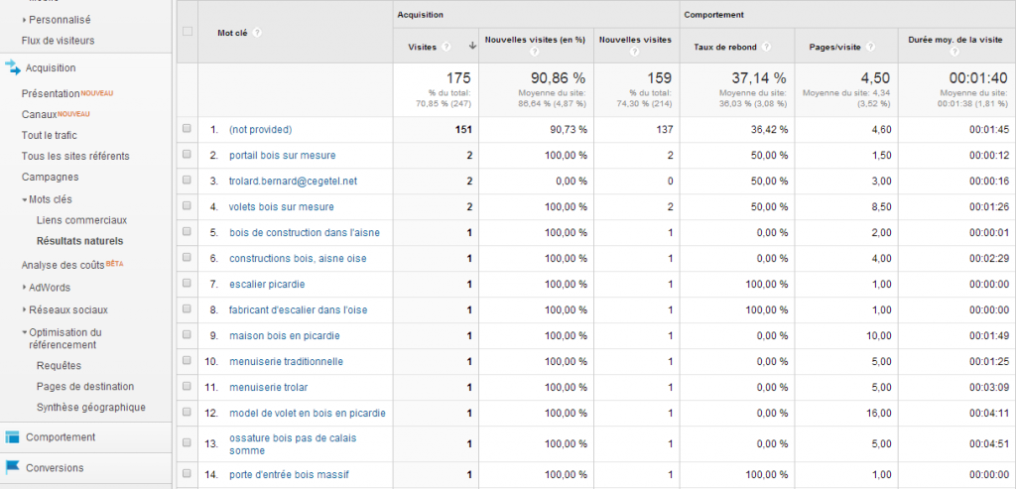Toggle select-all checkbox in table header

[188, 31]
